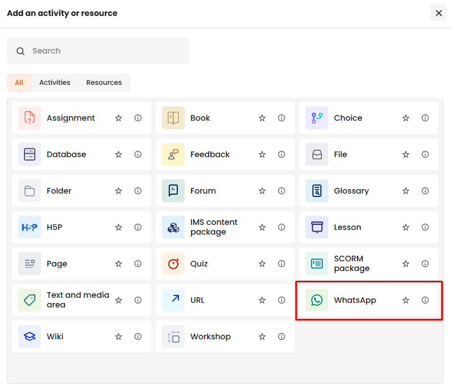Image resolution: width=452 pixels, height=390 pixels.
Task: Select the Quiz stopwatch icon
Action: click(173, 264)
